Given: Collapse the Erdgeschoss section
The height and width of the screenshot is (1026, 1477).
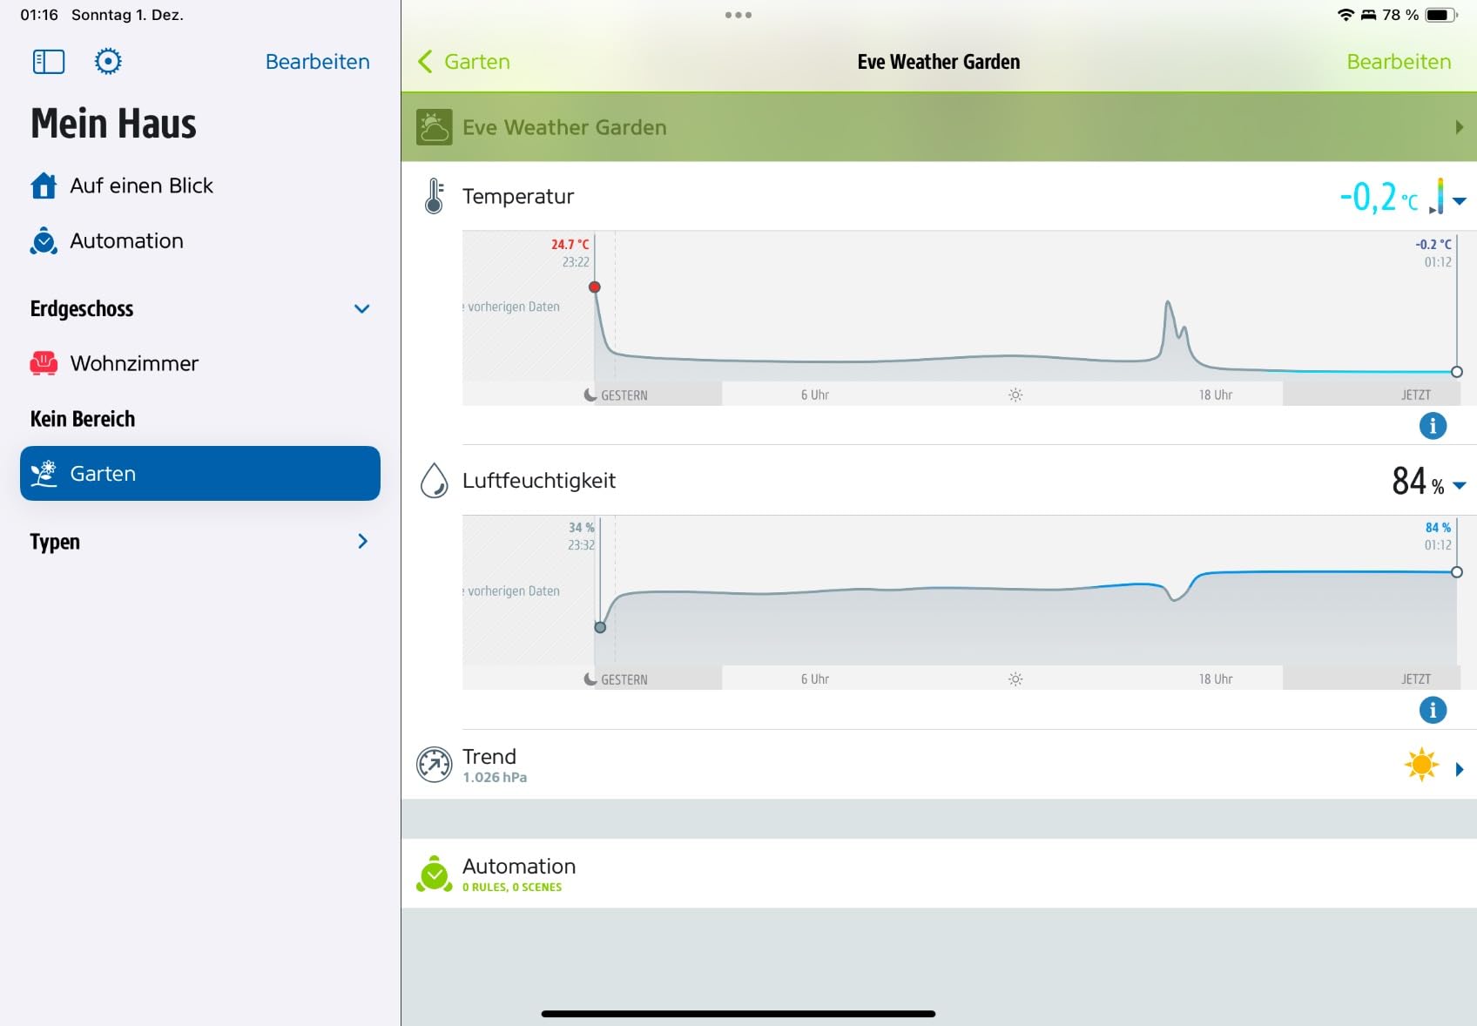Looking at the screenshot, I should pyautogui.click(x=362, y=308).
